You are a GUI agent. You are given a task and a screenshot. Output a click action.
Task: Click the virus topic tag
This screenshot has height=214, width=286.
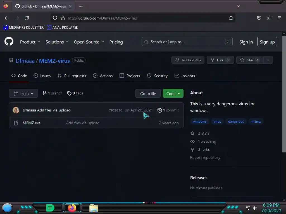click(217, 121)
